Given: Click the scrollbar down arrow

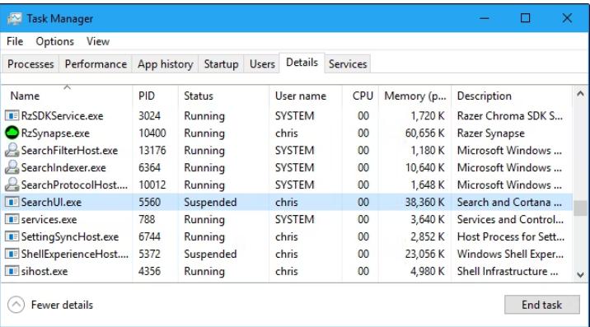Looking at the screenshot, I should [581, 275].
